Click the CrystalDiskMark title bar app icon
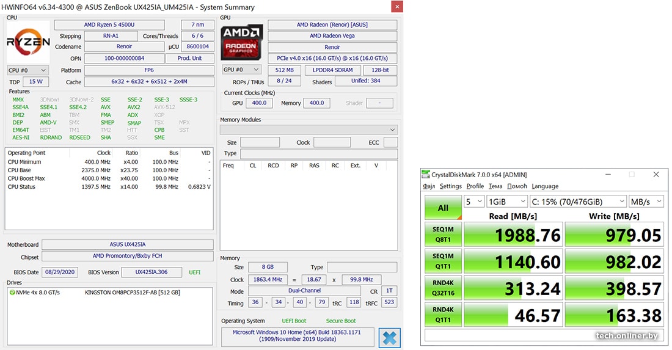 tap(426, 174)
